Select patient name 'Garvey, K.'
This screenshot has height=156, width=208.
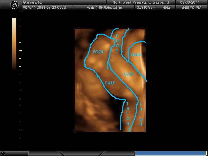click(32, 2)
